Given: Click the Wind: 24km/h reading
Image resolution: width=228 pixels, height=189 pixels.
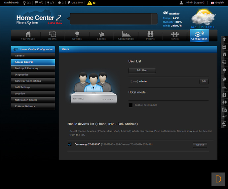Looking at the screenshot, I should click(172, 26).
